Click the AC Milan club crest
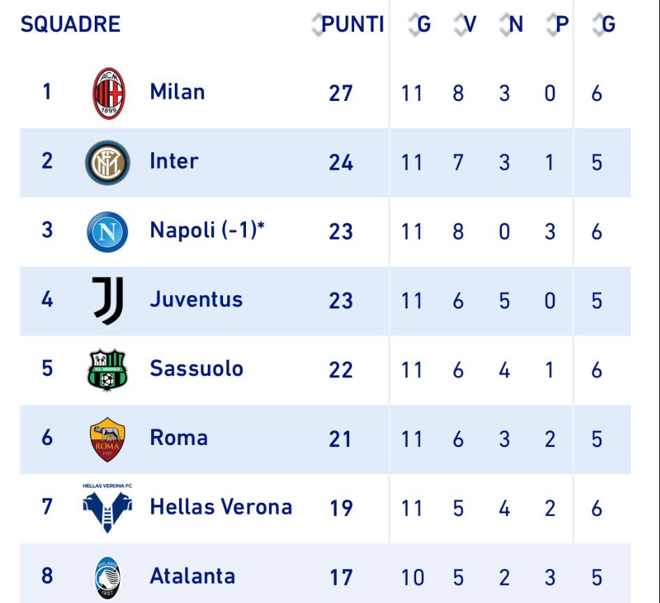This screenshot has width=660, height=603. pyautogui.click(x=108, y=93)
